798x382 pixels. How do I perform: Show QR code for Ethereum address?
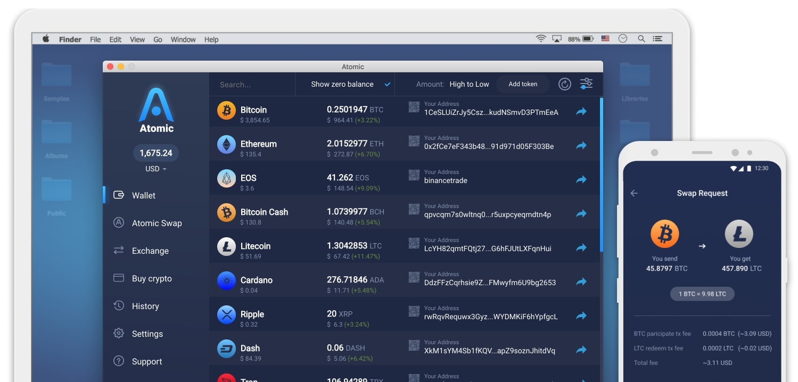click(x=414, y=141)
